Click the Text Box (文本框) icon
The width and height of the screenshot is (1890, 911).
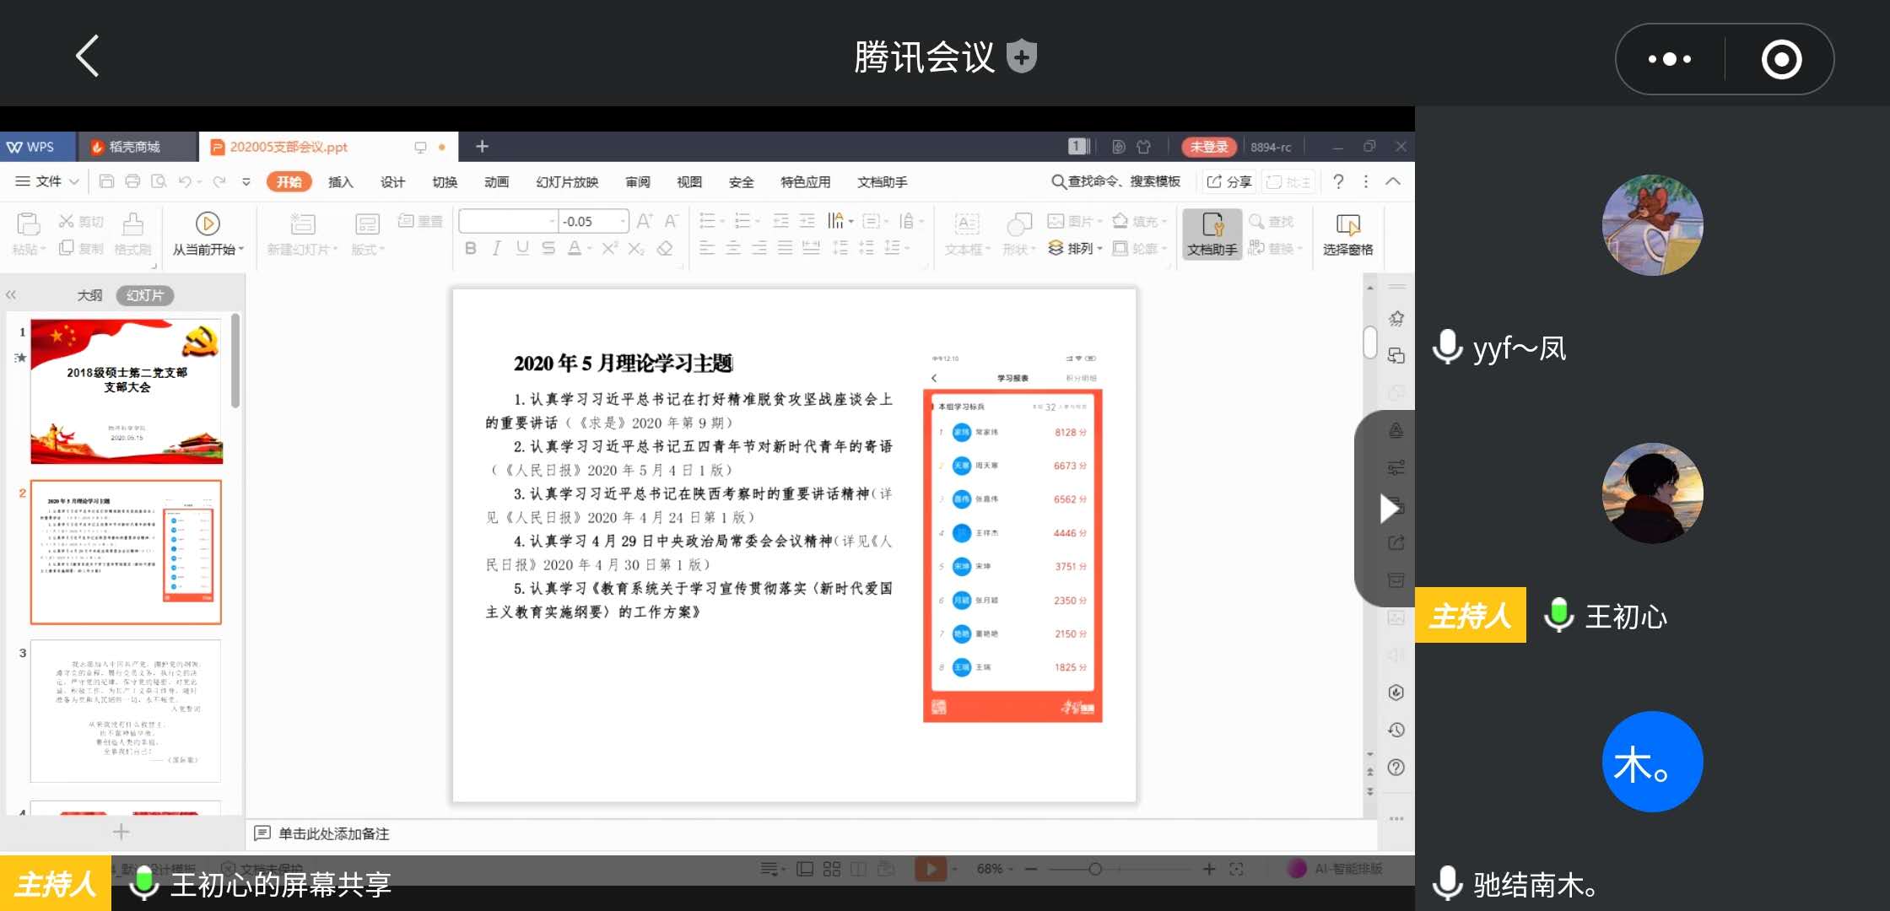(966, 224)
